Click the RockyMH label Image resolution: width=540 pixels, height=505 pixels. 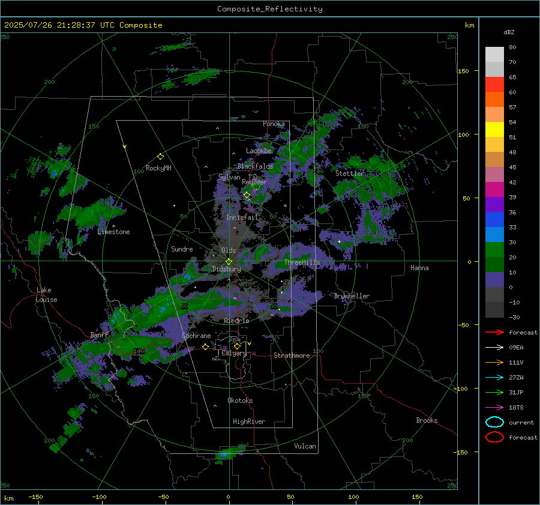(x=158, y=168)
